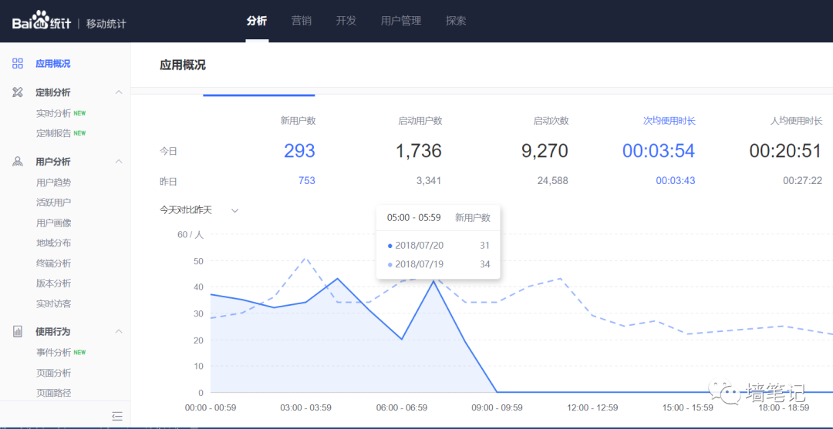Collapse the 用户分析 section chevron
Image resolution: width=833 pixels, height=429 pixels.
tap(119, 162)
